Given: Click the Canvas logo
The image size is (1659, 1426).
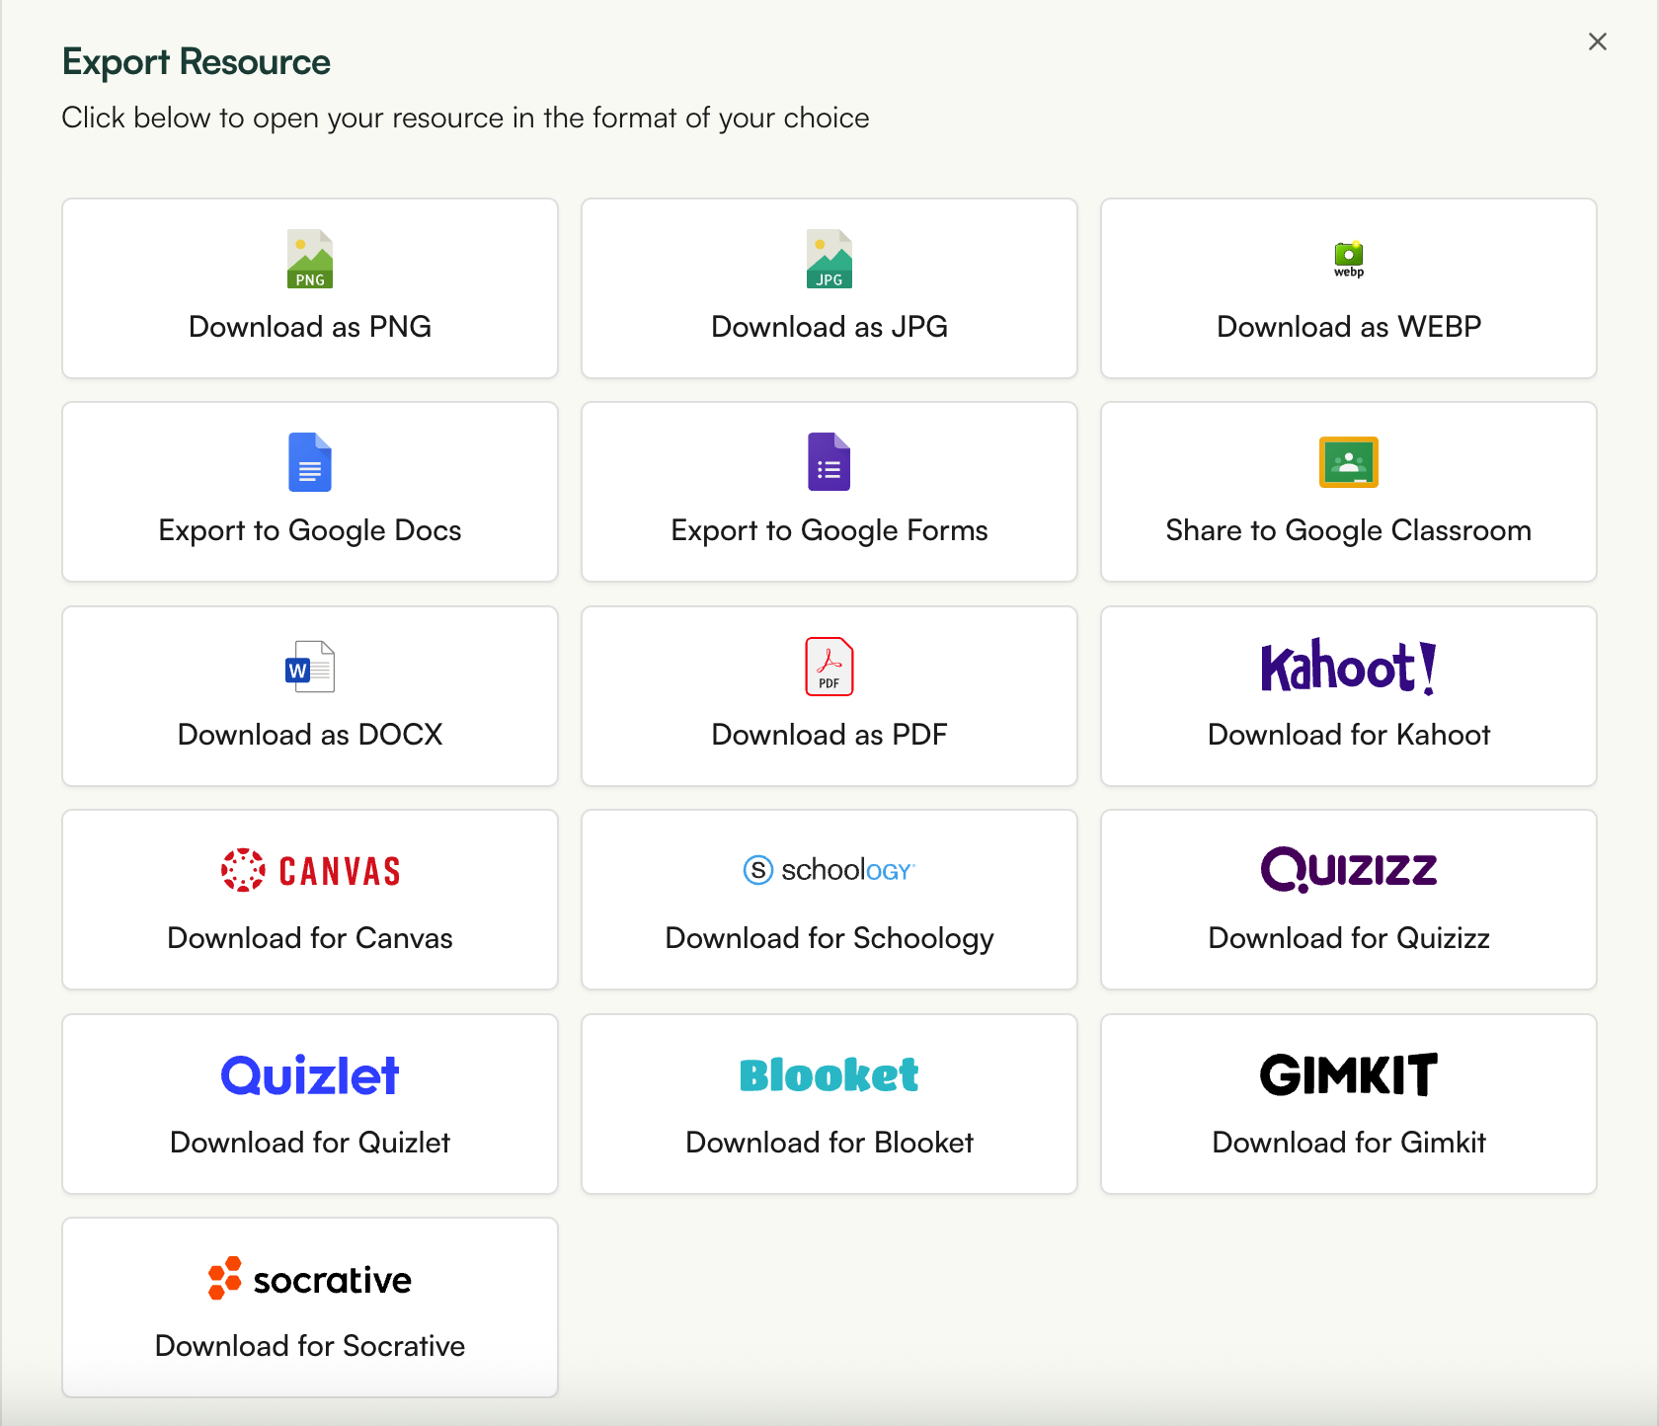Looking at the screenshot, I should [310, 870].
